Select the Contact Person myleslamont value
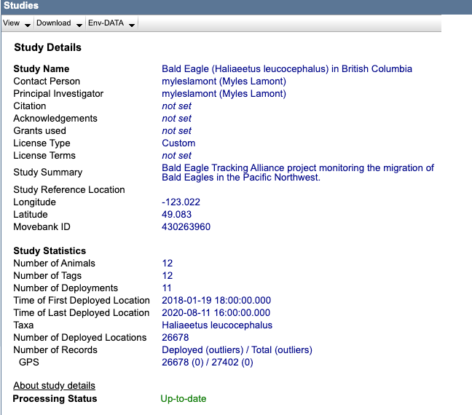 (x=224, y=82)
